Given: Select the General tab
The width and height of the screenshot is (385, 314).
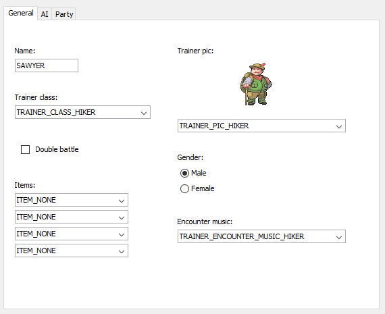Looking at the screenshot, I should [21, 13].
